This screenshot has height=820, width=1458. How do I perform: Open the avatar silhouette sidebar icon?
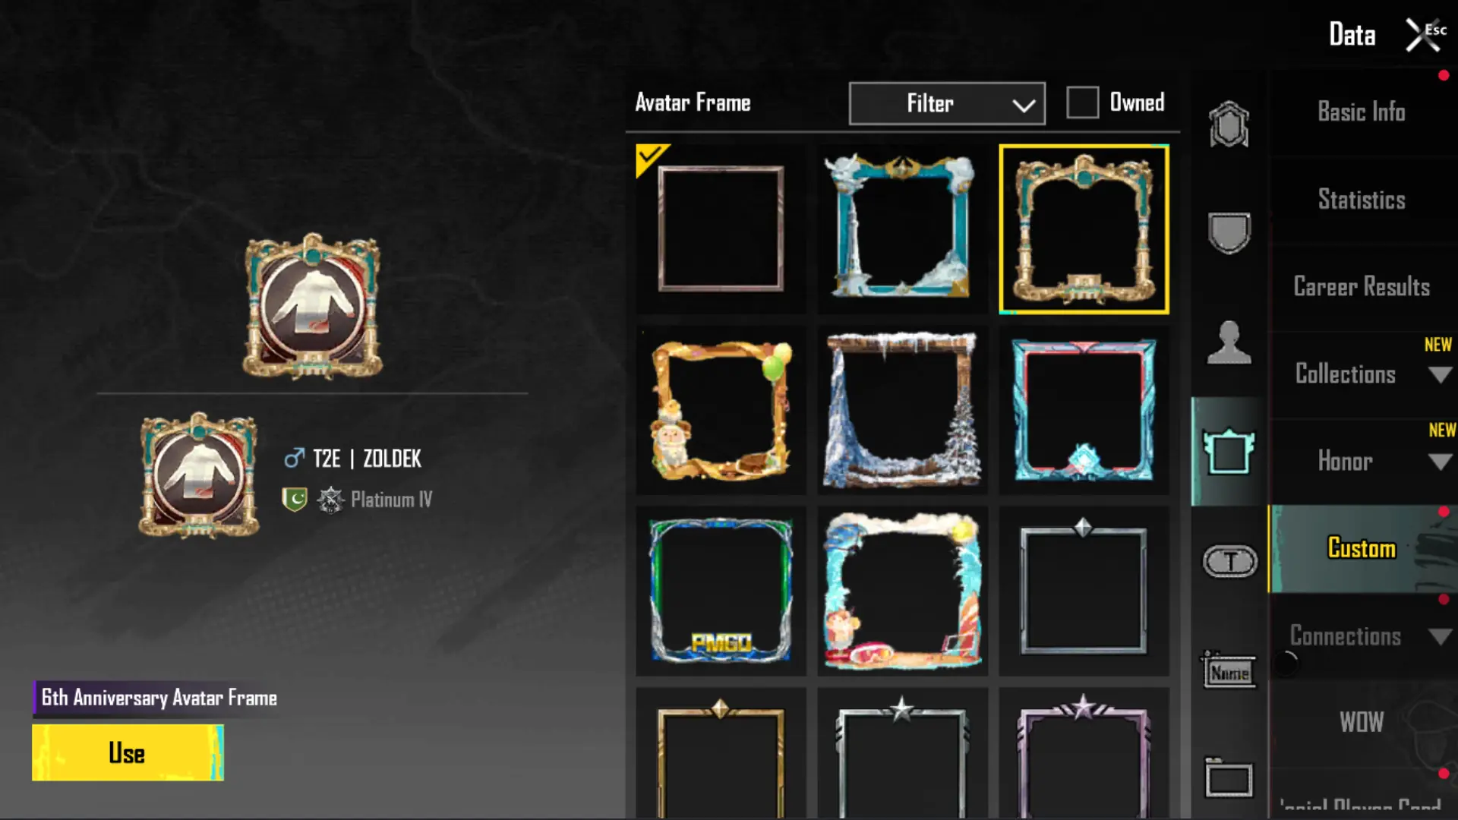click(1229, 342)
